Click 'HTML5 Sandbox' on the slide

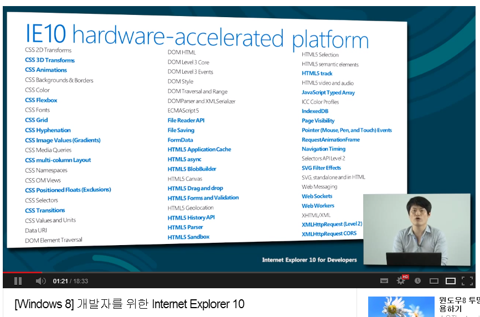[189, 237]
